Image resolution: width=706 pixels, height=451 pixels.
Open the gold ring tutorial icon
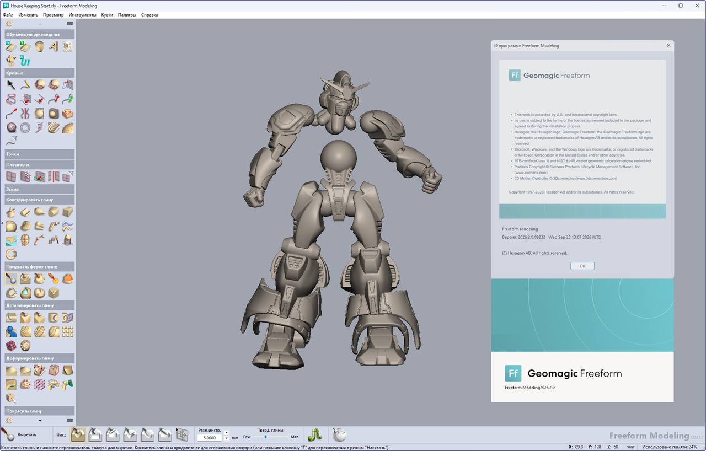click(x=40, y=47)
